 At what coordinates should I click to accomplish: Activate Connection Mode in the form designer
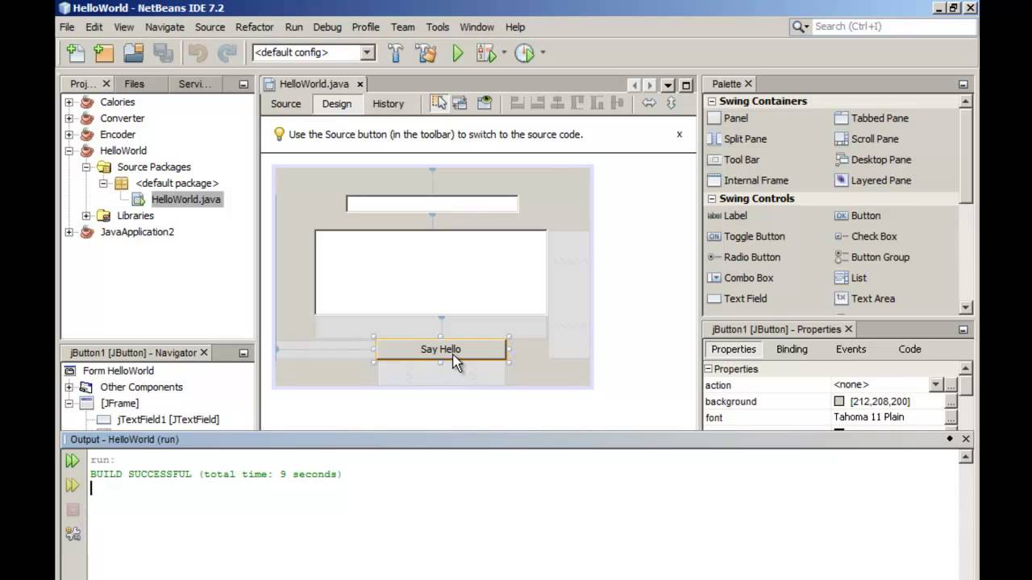click(x=460, y=103)
